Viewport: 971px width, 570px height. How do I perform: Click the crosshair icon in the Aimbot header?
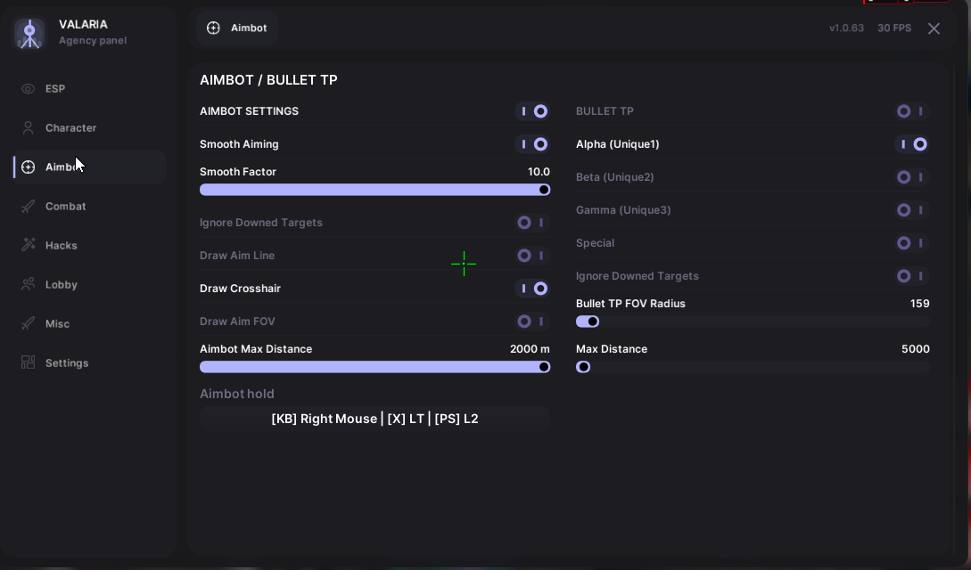(213, 28)
